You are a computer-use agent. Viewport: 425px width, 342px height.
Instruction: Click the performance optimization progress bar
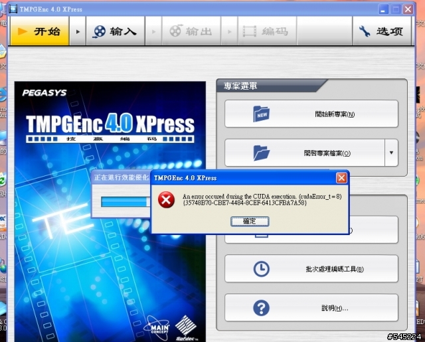125,202
